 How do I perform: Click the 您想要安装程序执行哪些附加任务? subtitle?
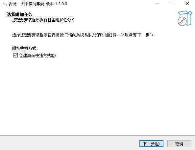(x=43, y=20)
